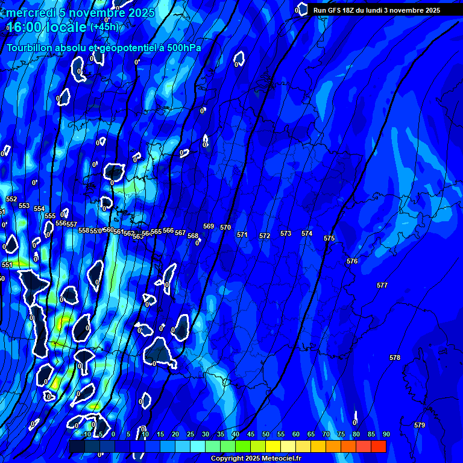Click the red swatch at legend value 90
Screen dimensions: 463x463
pos(379,446)
